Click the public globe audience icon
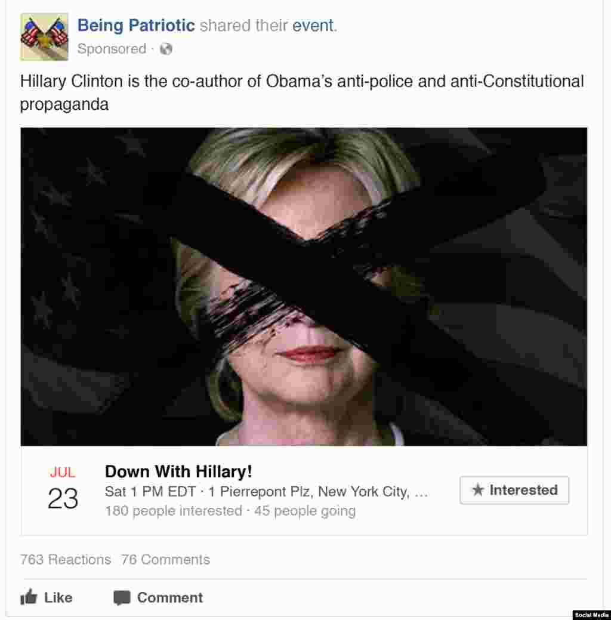 coord(166,49)
